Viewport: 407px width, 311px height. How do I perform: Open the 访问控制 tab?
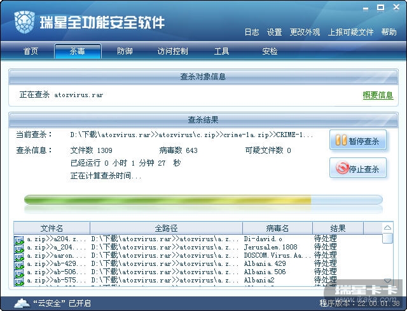(x=172, y=51)
